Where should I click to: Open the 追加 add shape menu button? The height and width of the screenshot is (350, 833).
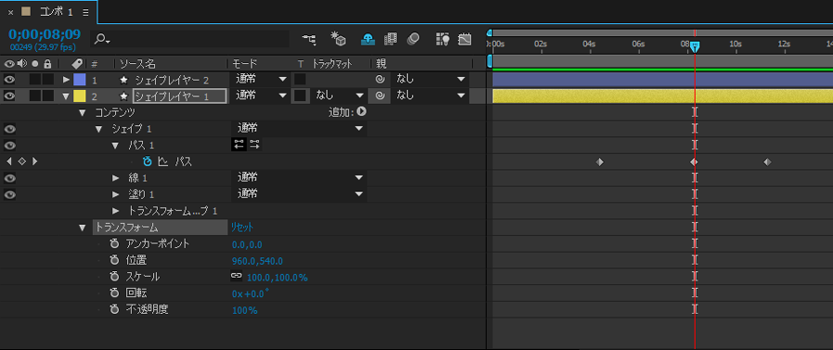pos(362,112)
